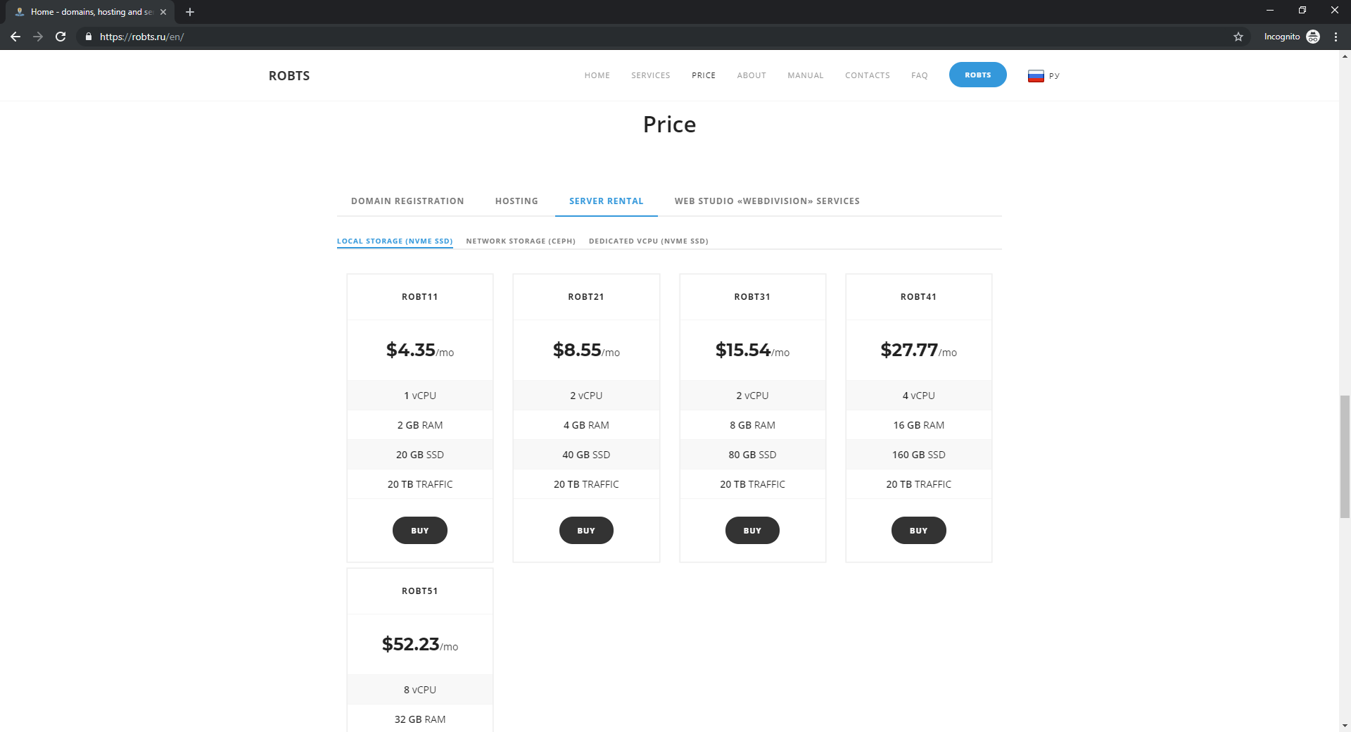Show Dedicated vCPU (NVMe SSD) plans
The width and height of the screenshot is (1351, 732).
pos(648,241)
